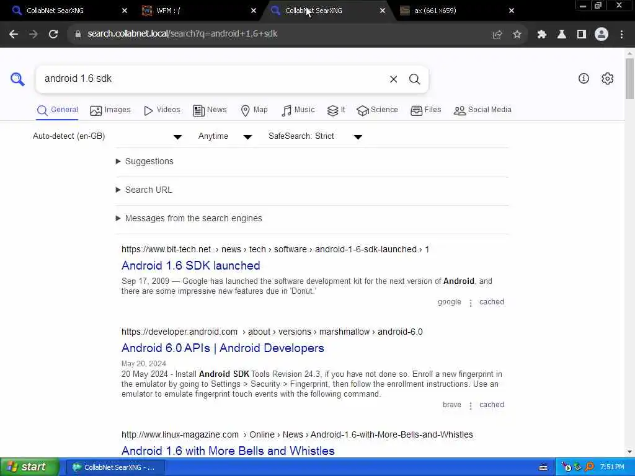Click the second system tray icon
The image size is (635, 476).
(x=578, y=467)
